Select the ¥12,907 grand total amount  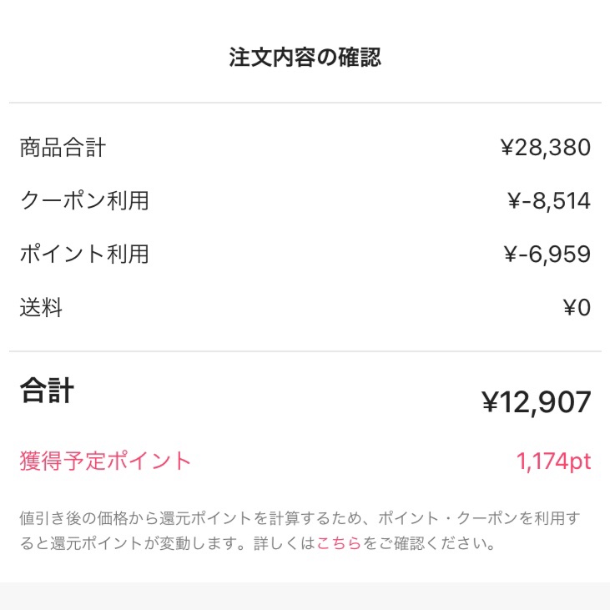coord(537,403)
